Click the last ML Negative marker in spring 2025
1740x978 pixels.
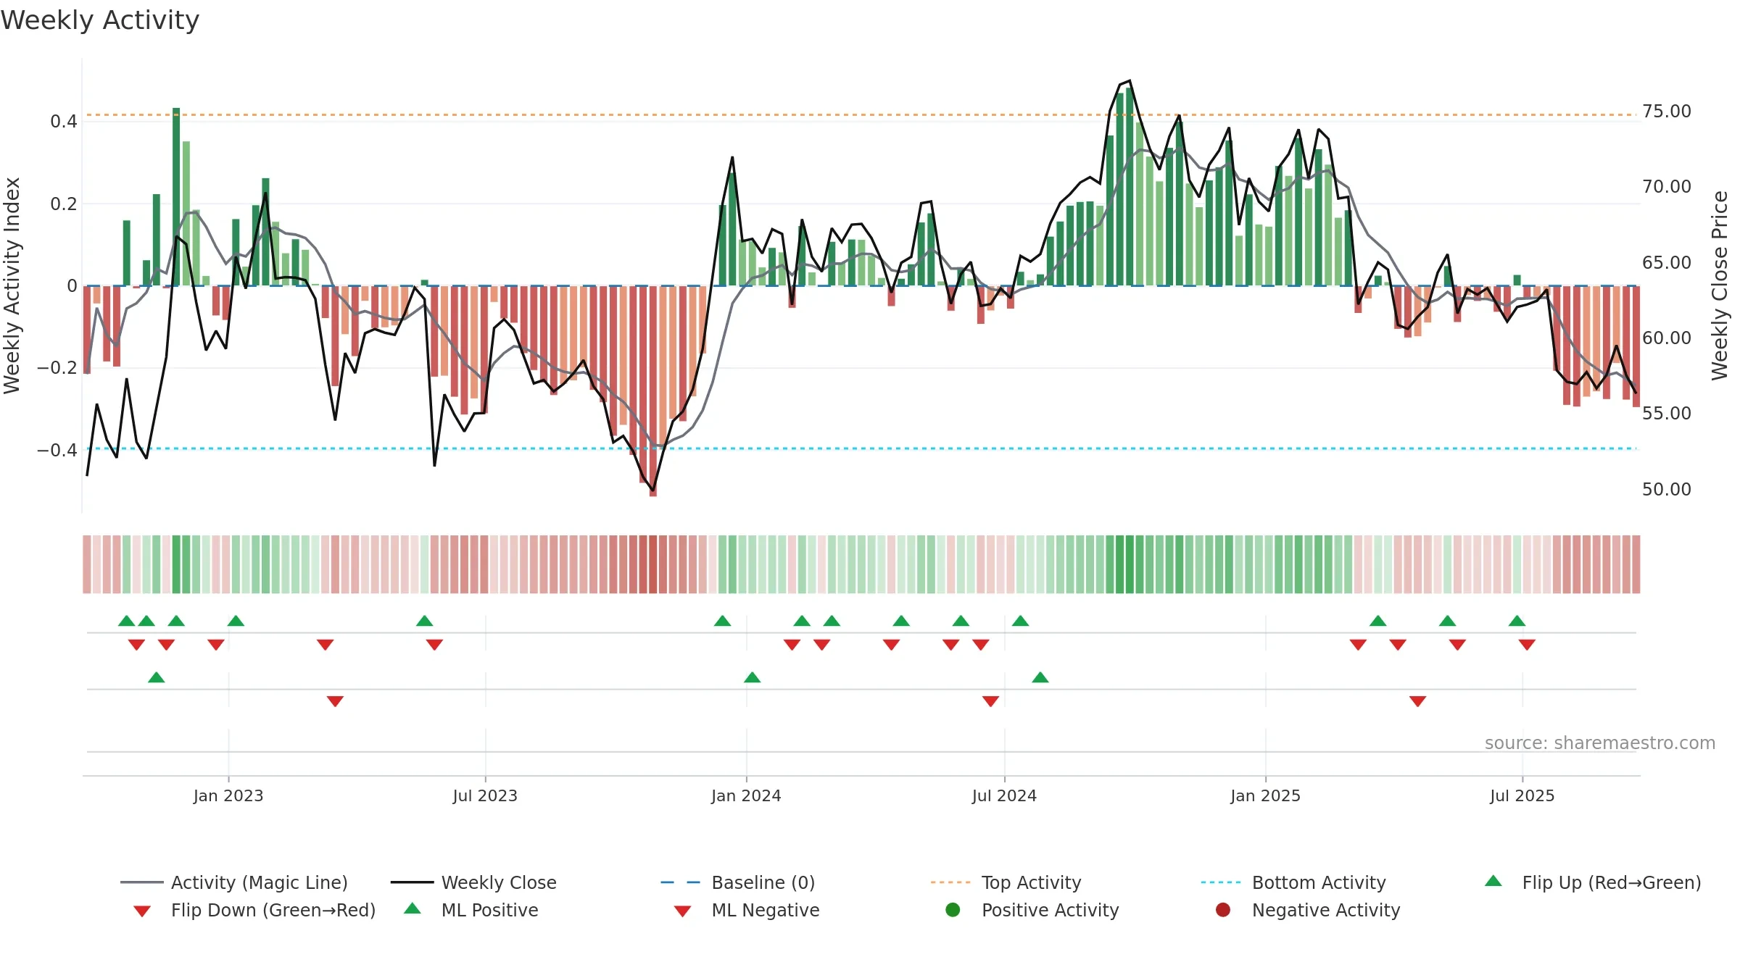[1418, 701]
